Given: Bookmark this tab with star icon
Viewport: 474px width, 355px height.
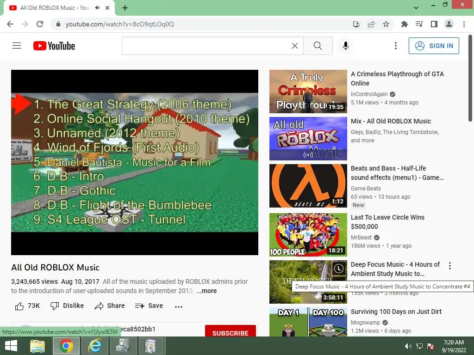Looking at the screenshot, I should point(386,24).
